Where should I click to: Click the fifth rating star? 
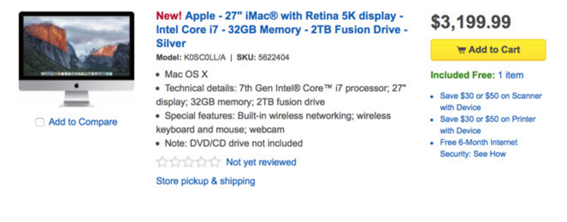click(x=215, y=162)
